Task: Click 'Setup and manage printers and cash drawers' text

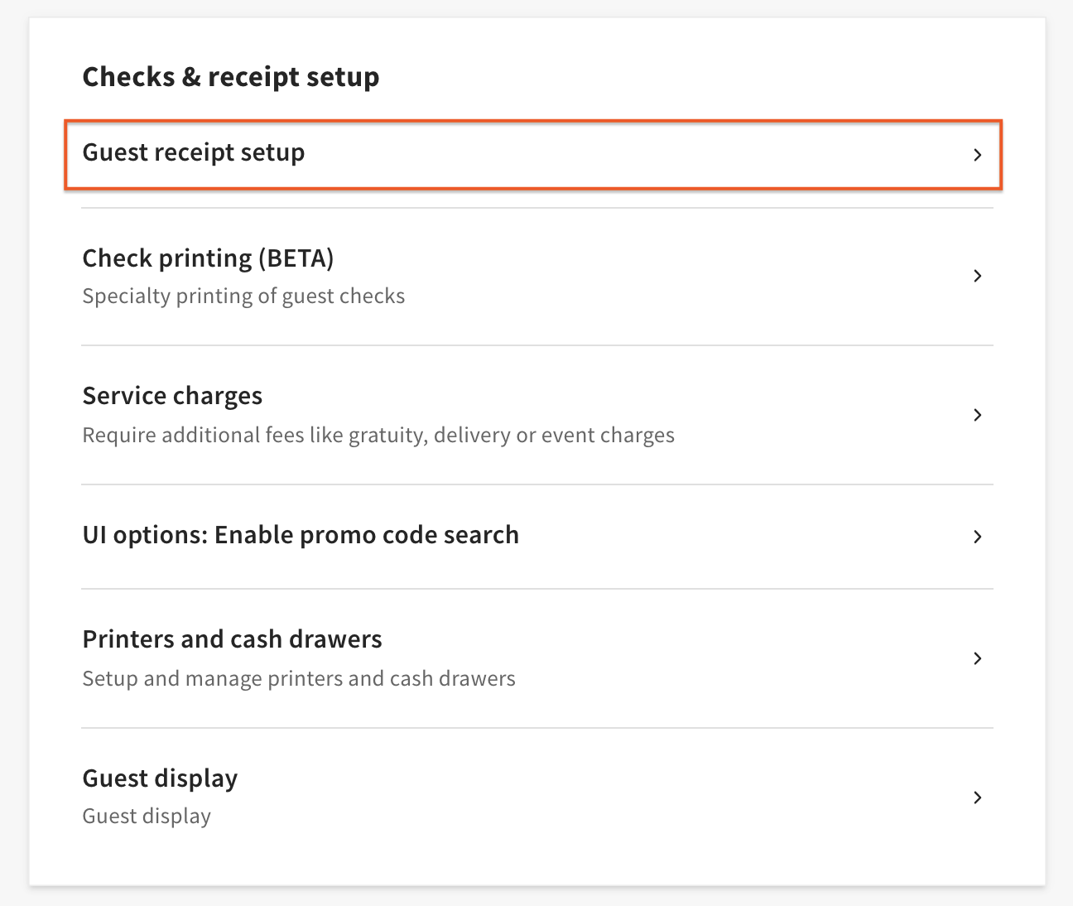Action: pyautogui.click(x=299, y=679)
